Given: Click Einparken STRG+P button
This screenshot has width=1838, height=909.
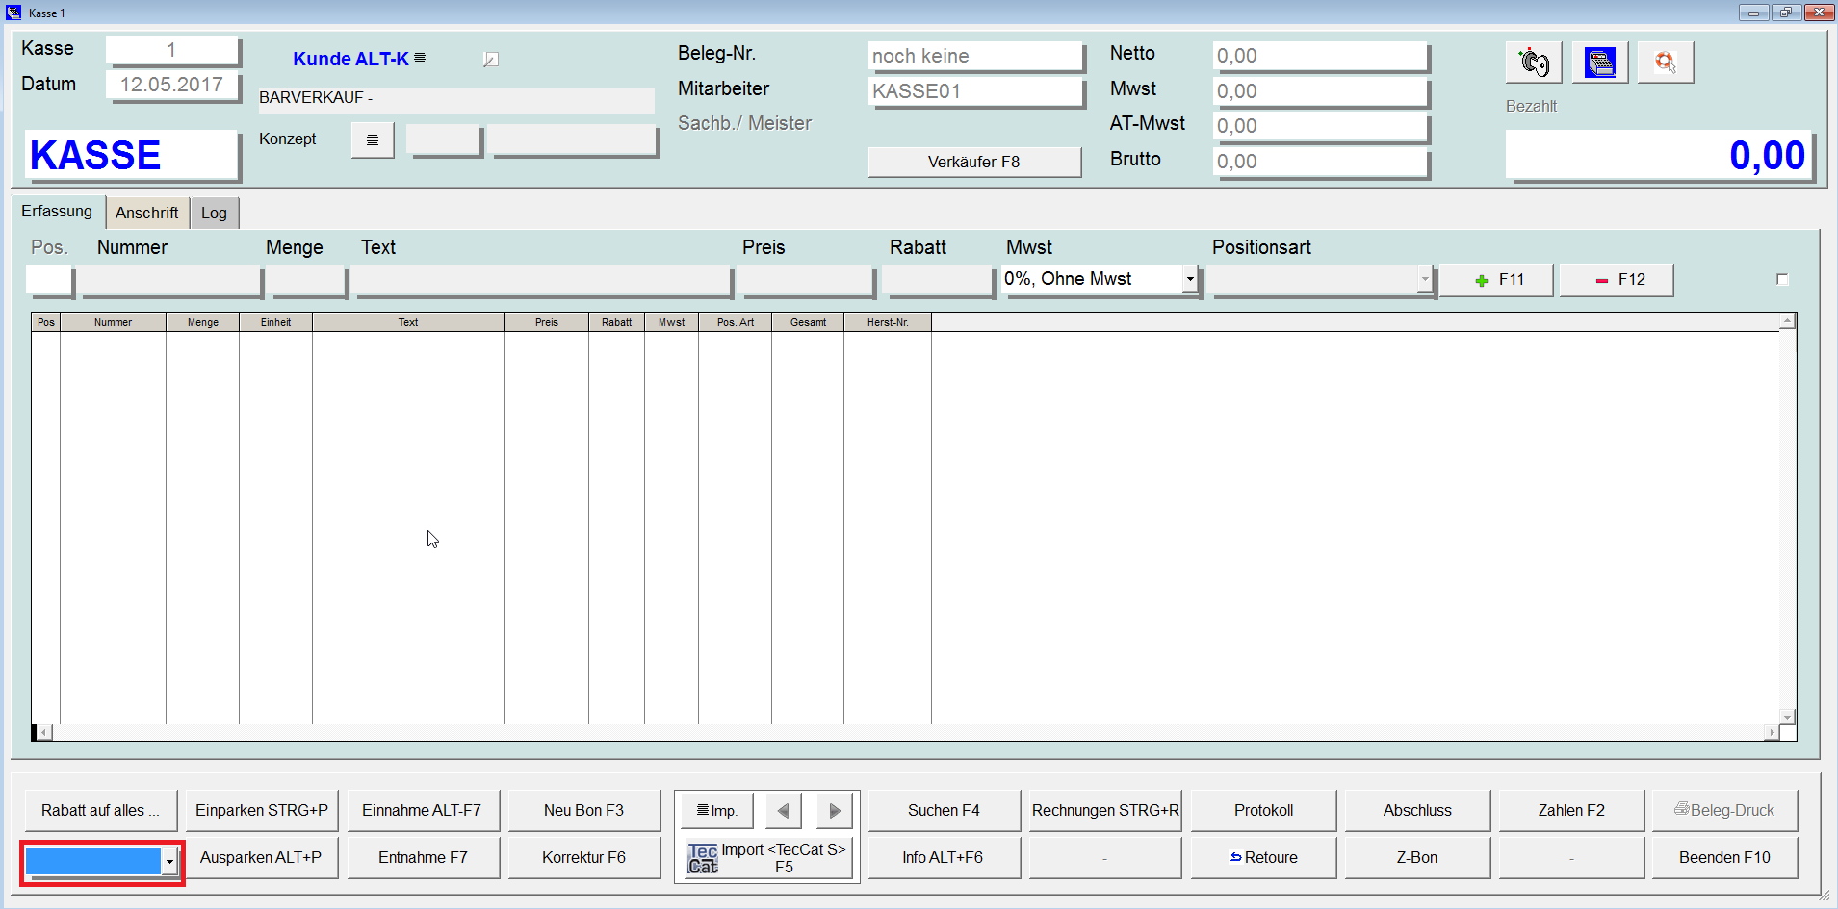Looking at the screenshot, I should (262, 811).
